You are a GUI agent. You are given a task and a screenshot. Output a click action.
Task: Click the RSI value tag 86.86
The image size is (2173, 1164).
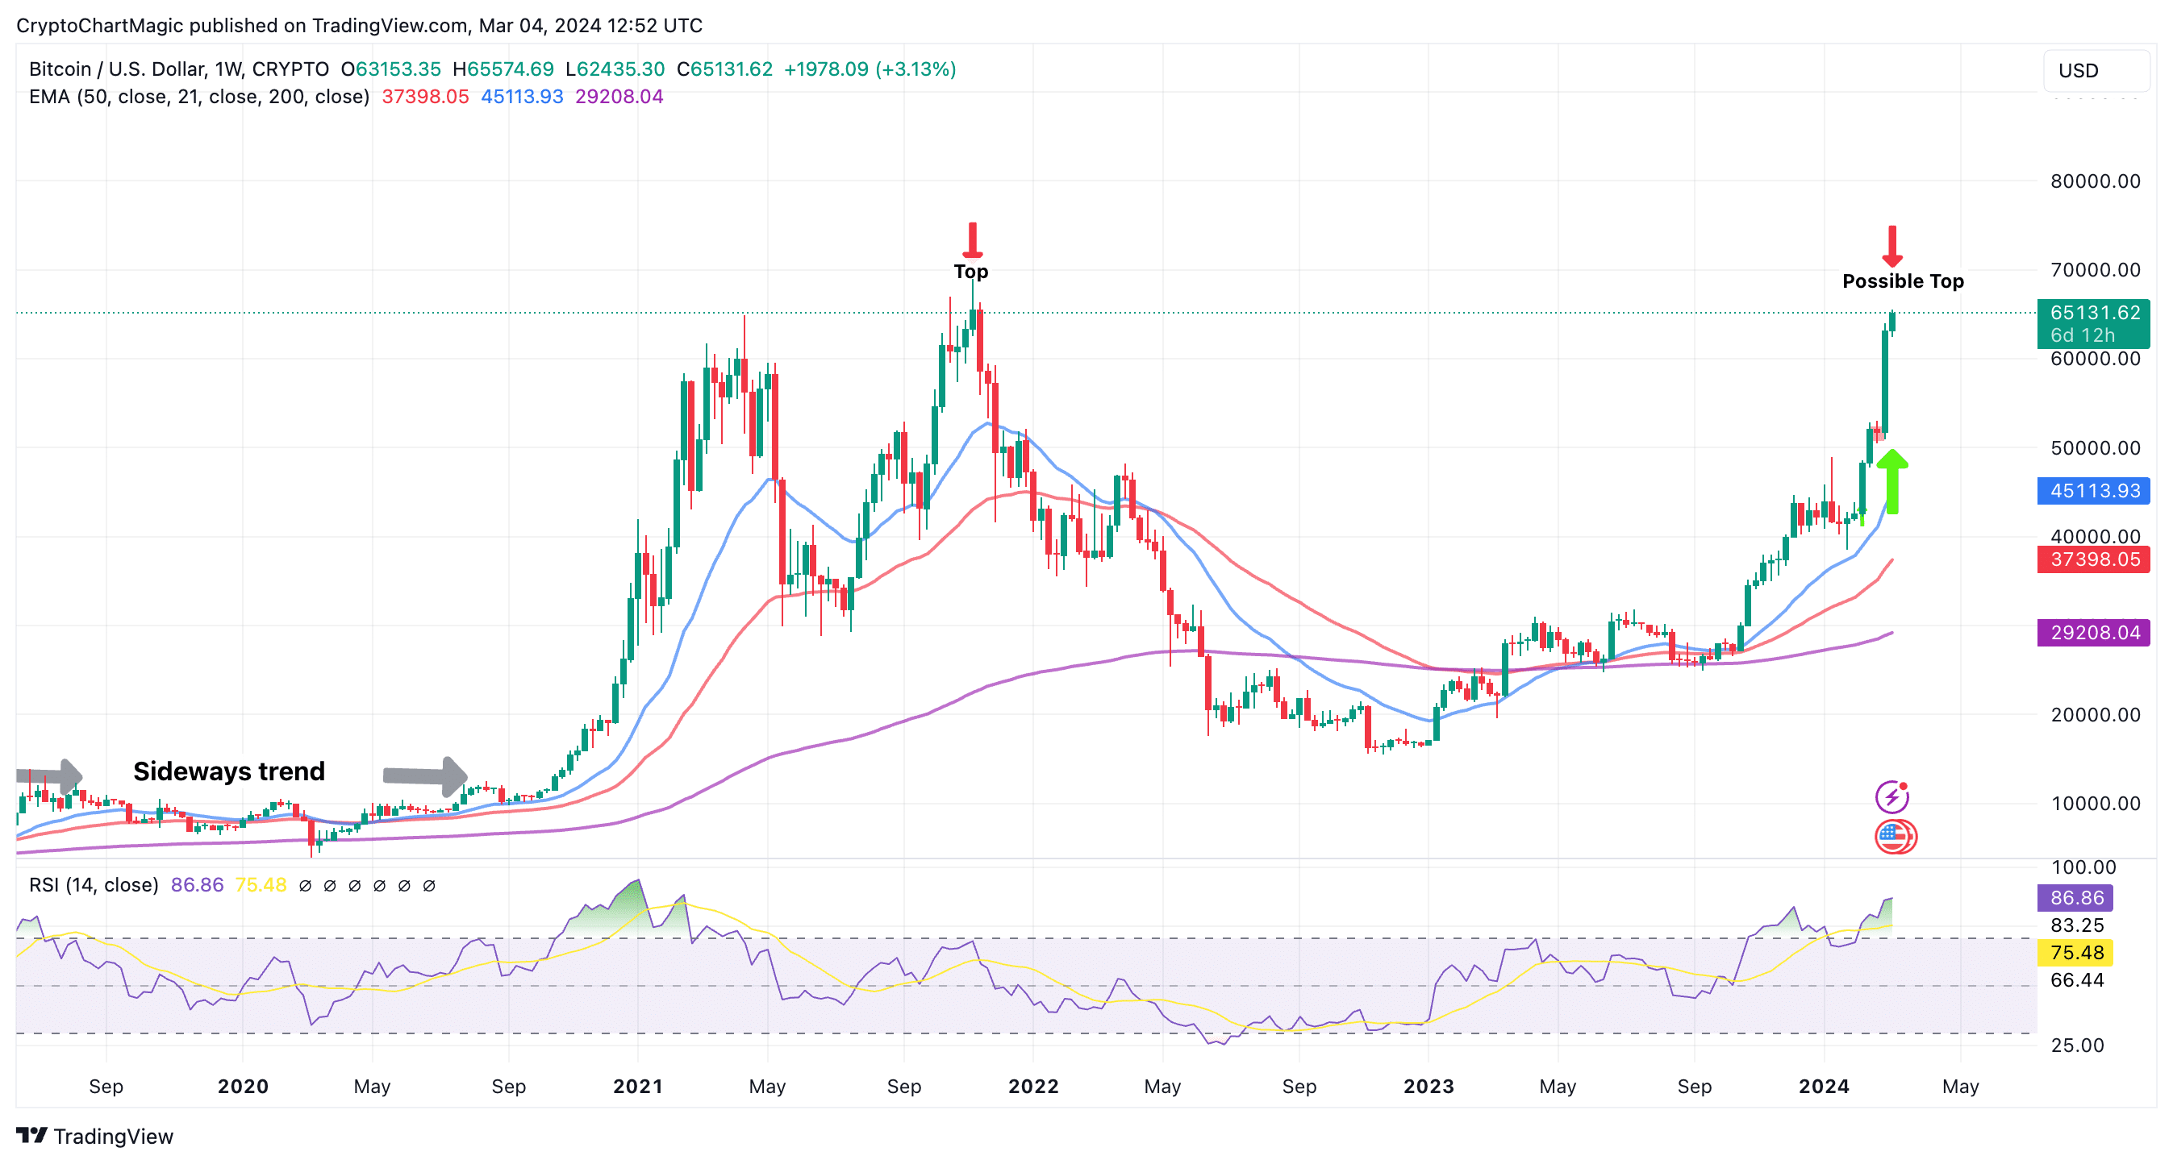(2075, 897)
